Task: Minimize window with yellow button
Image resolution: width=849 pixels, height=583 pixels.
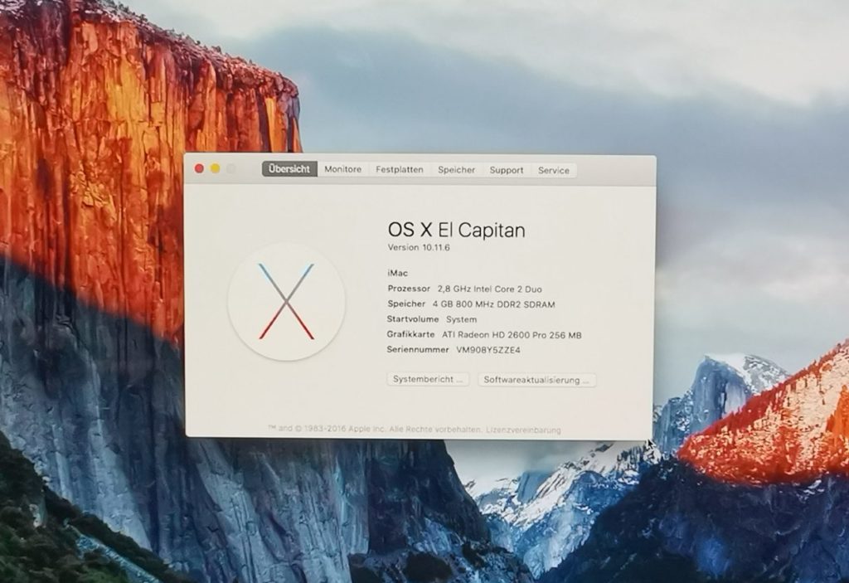Action: (x=215, y=168)
